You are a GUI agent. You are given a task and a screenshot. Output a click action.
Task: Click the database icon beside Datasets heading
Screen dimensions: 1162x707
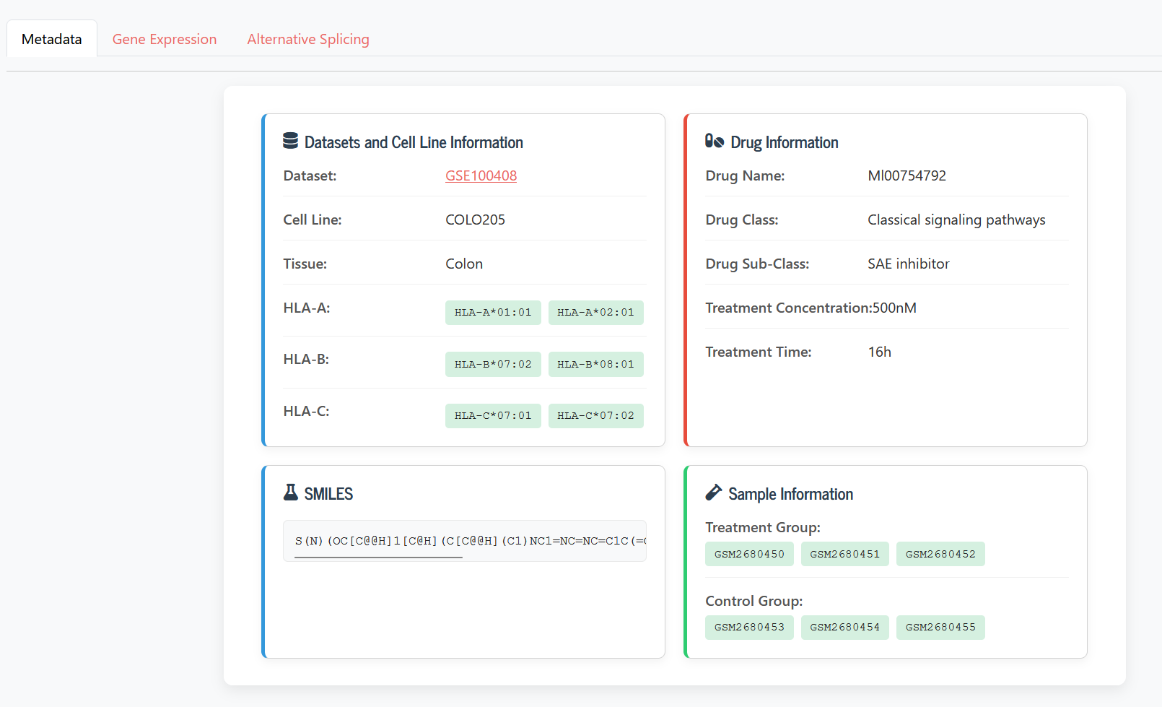pos(290,141)
